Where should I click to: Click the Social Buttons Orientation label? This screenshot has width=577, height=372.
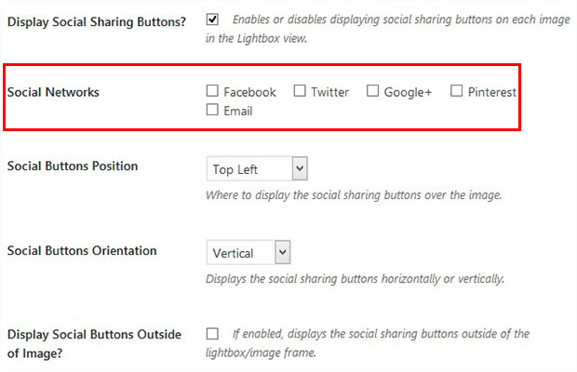pos(82,251)
